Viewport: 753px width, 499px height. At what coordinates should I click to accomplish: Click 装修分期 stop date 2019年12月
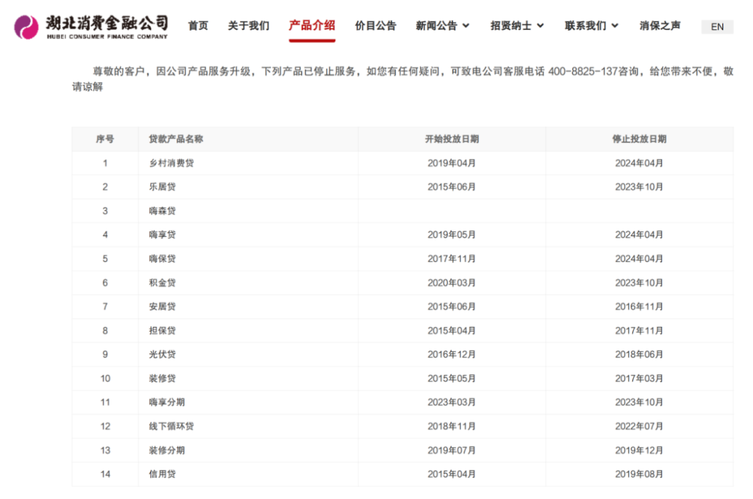(639, 450)
